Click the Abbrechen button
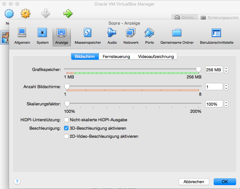 (194, 182)
